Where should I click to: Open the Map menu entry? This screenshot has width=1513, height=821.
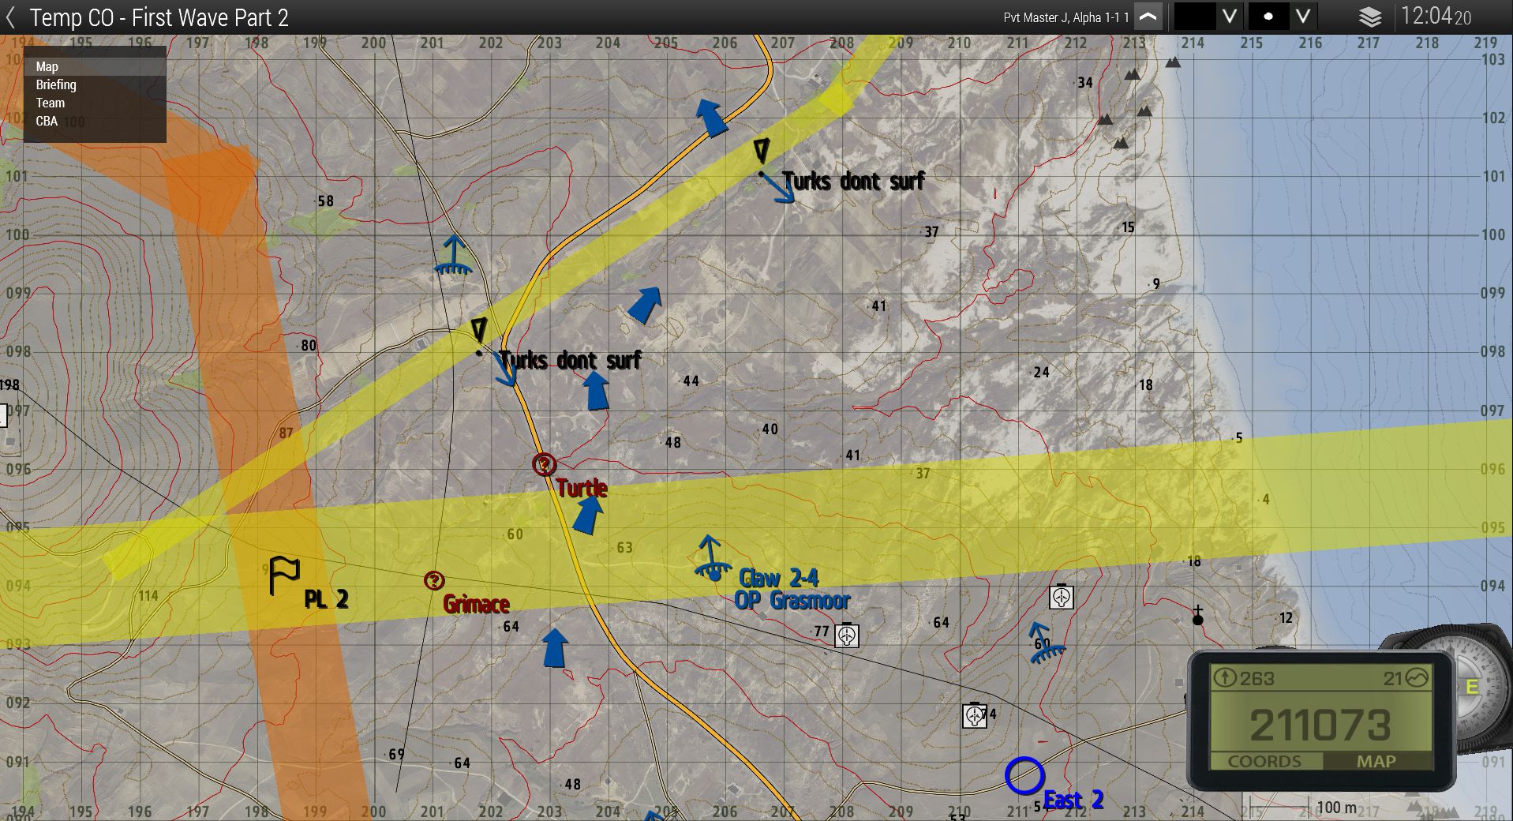95,67
